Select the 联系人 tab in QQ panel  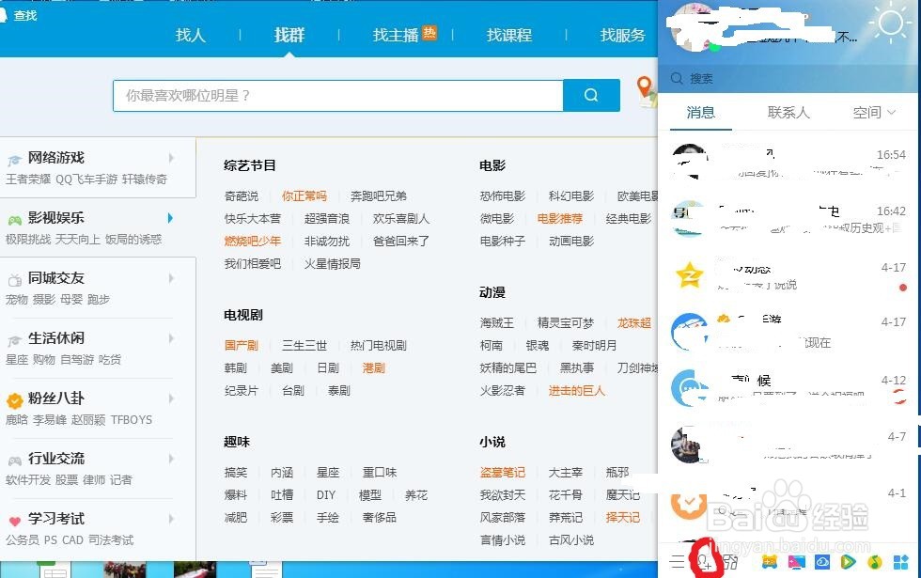click(x=788, y=112)
